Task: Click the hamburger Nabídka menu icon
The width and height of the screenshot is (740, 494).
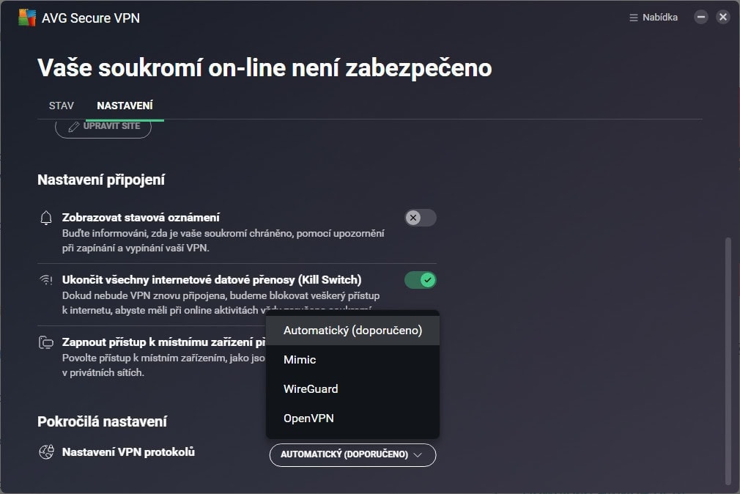Action: [x=634, y=18]
